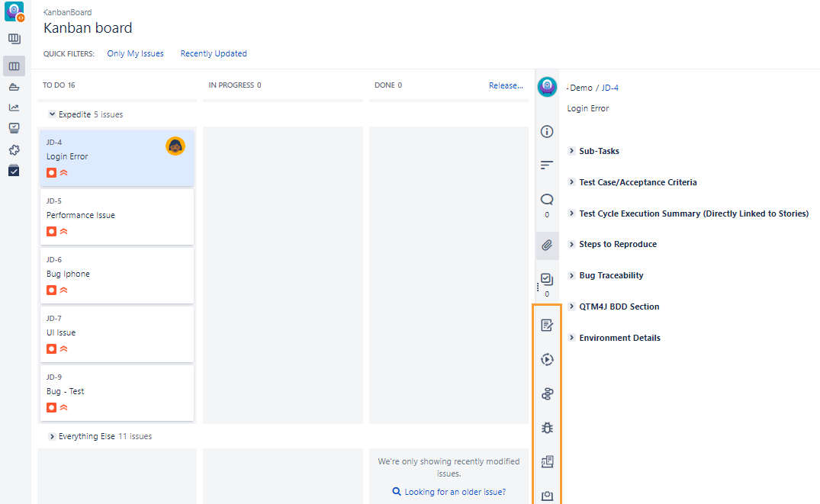This screenshot has height=504, width=820.
Task: Expand Test Cycle Execution Summary section
Action: pos(571,213)
